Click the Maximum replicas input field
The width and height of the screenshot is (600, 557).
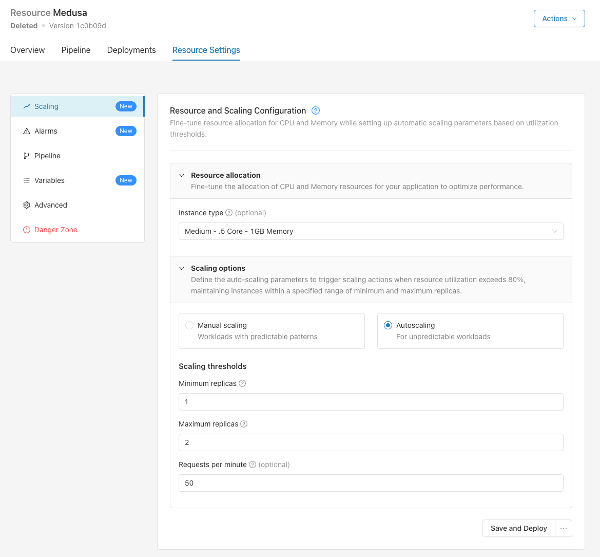coord(371,442)
